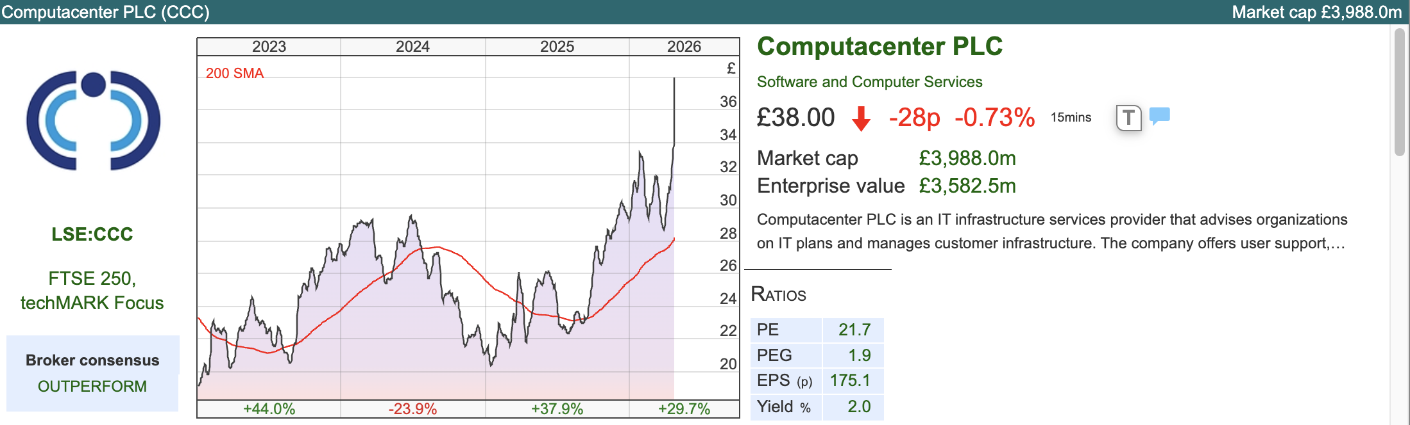Select the 2026 year column header

click(684, 47)
